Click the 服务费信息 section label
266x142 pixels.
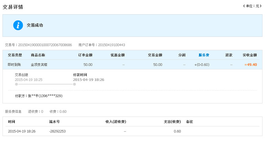[x=13, y=112]
